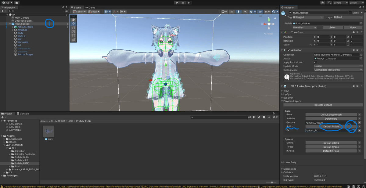This screenshot has height=188, width=366.
Task: Select the Hand (view) tool
Action: coord(74,20)
